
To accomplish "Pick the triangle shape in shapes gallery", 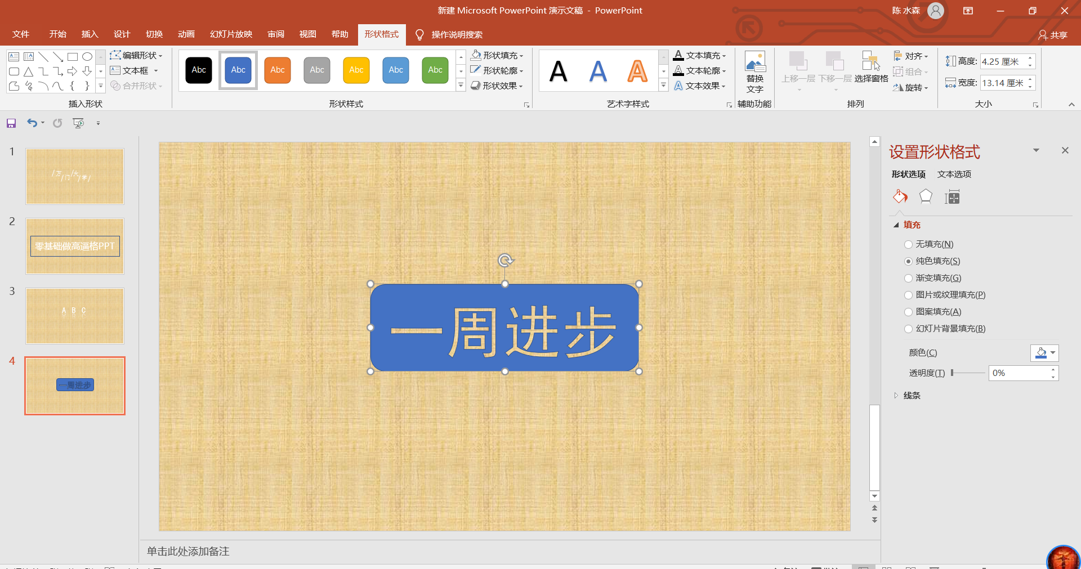I will (x=29, y=71).
